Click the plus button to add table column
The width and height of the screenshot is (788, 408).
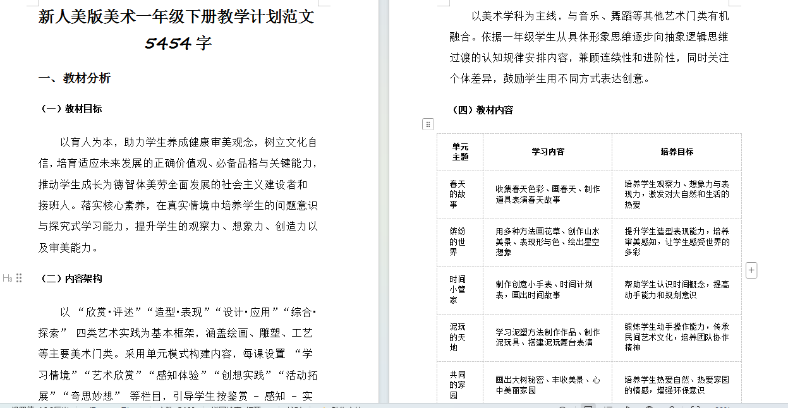[x=751, y=270]
